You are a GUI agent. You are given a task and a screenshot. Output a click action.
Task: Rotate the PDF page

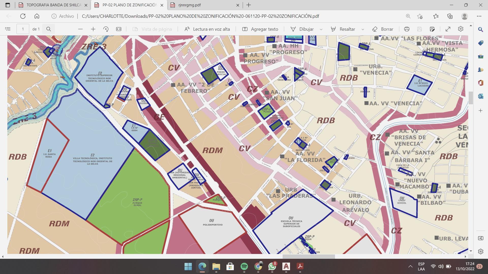pos(106,29)
